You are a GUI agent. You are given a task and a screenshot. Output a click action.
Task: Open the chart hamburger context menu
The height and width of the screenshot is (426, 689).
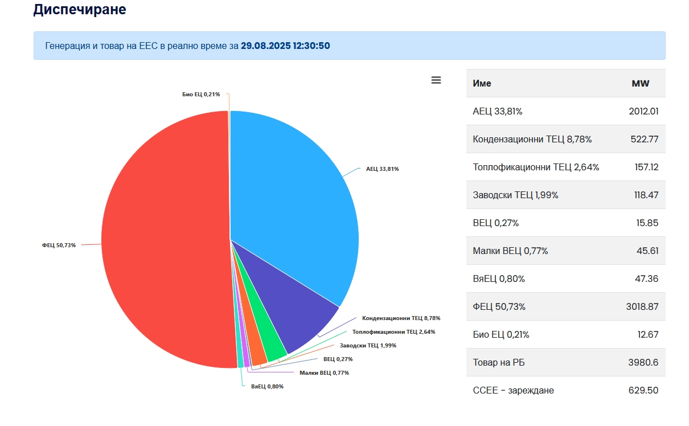[x=436, y=80]
